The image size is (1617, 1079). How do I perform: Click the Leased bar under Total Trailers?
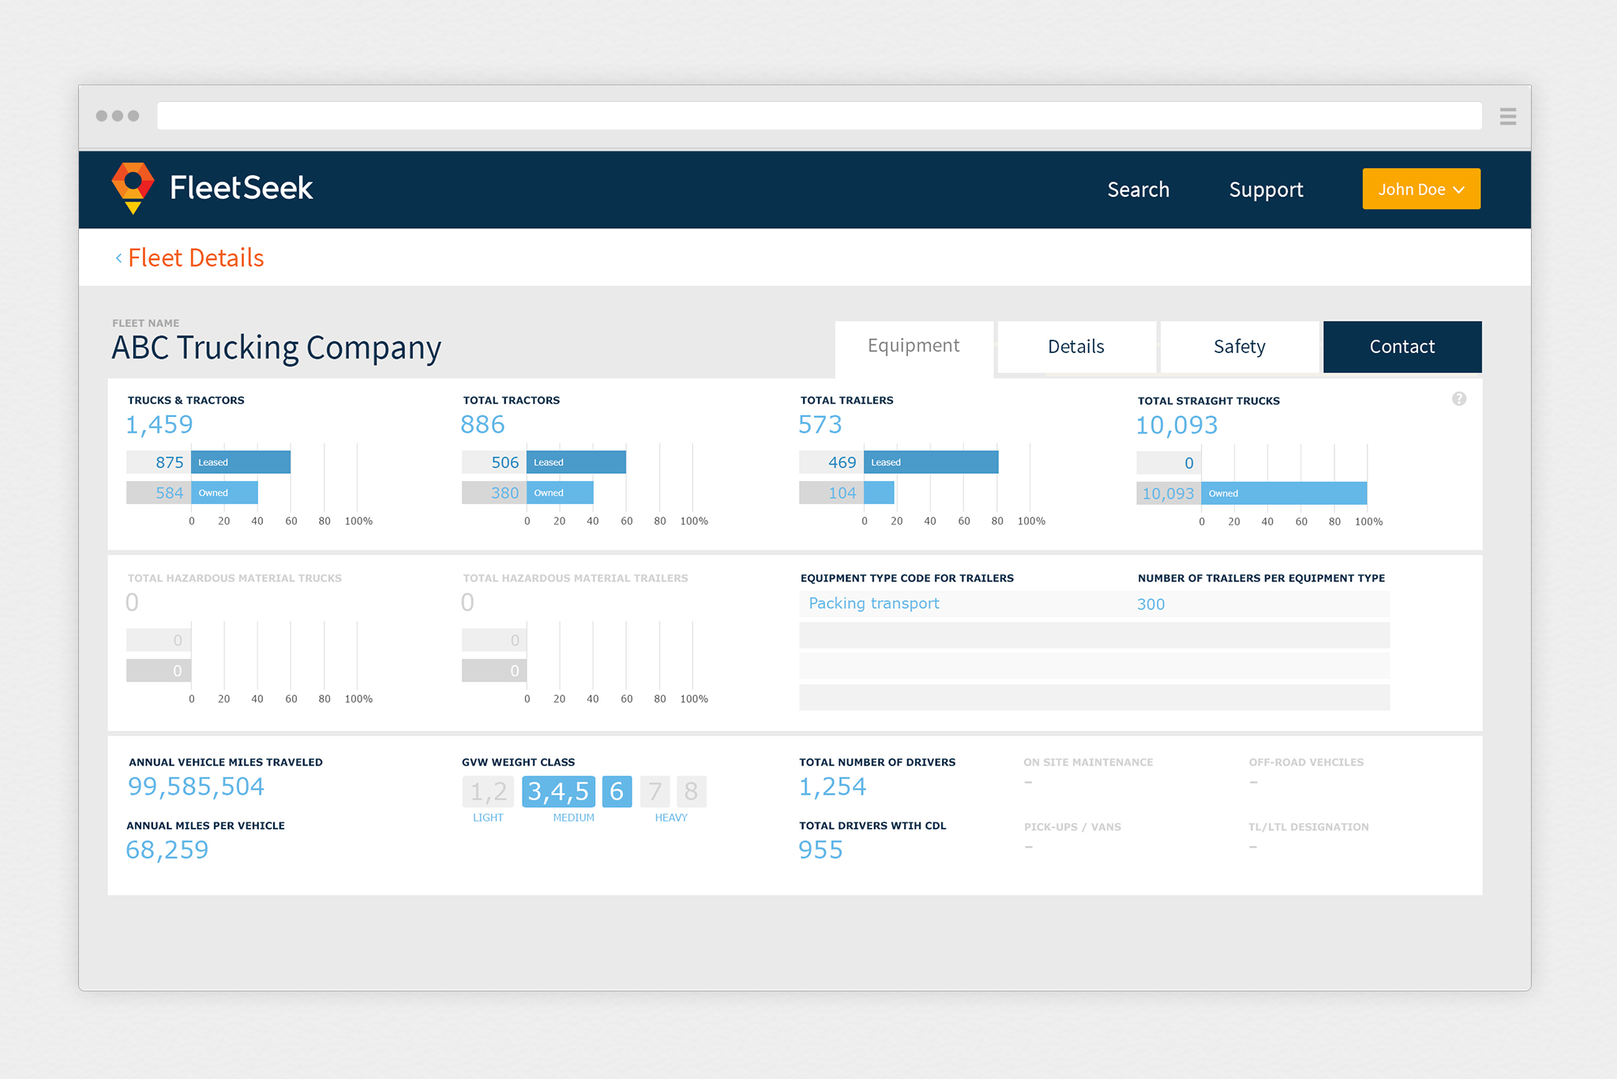point(930,463)
